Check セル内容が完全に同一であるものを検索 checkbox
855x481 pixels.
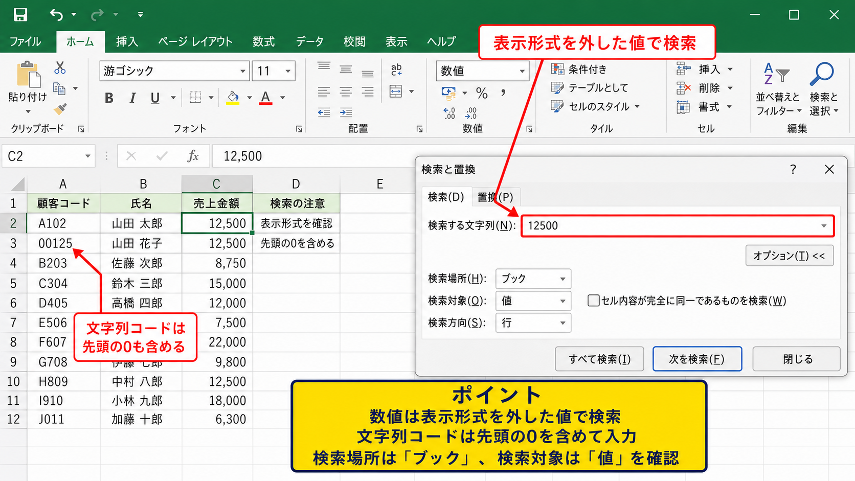593,301
